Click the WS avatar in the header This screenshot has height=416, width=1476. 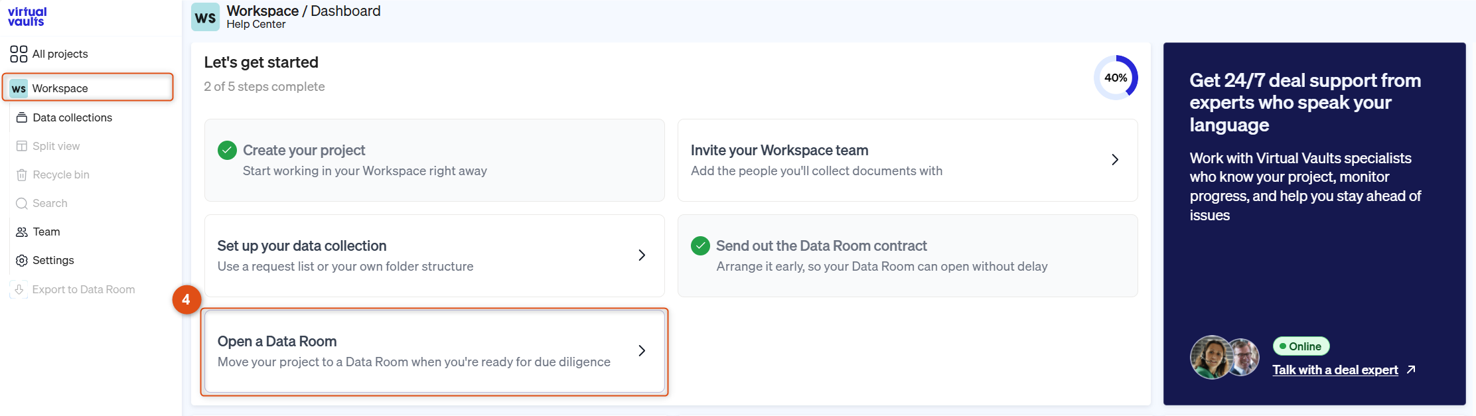coord(205,17)
